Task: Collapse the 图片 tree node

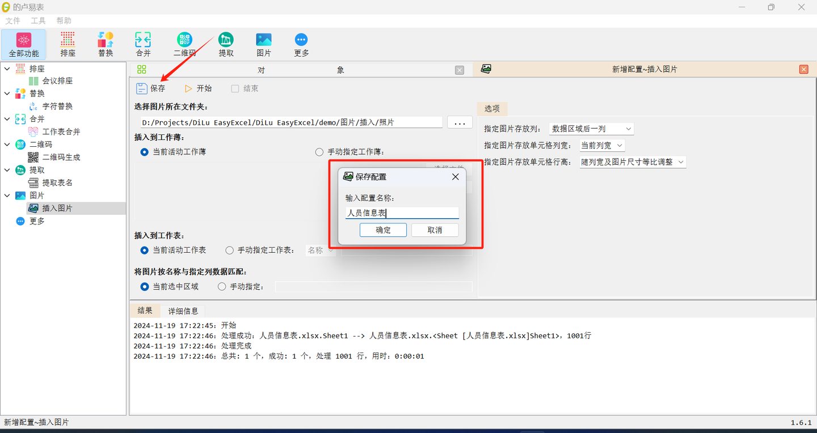Action: pyautogui.click(x=7, y=196)
